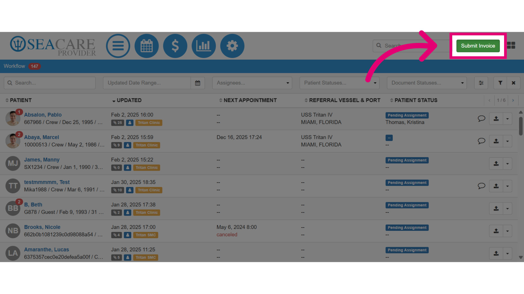This screenshot has width=524, height=294.
Task: Open comments for testmmmmm, Test
Action: click(x=481, y=186)
